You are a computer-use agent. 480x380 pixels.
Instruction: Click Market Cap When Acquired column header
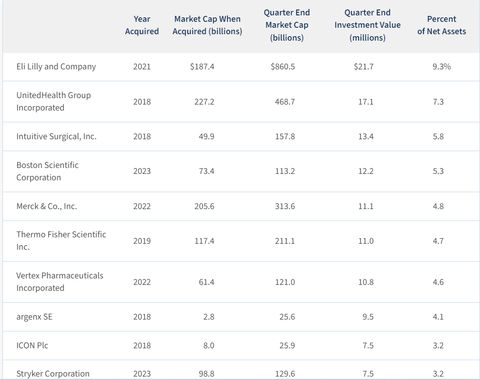207,25
